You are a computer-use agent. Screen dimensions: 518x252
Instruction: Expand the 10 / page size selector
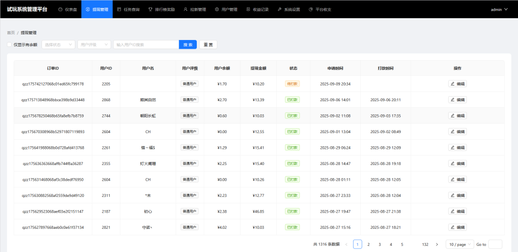coord(459,244)
